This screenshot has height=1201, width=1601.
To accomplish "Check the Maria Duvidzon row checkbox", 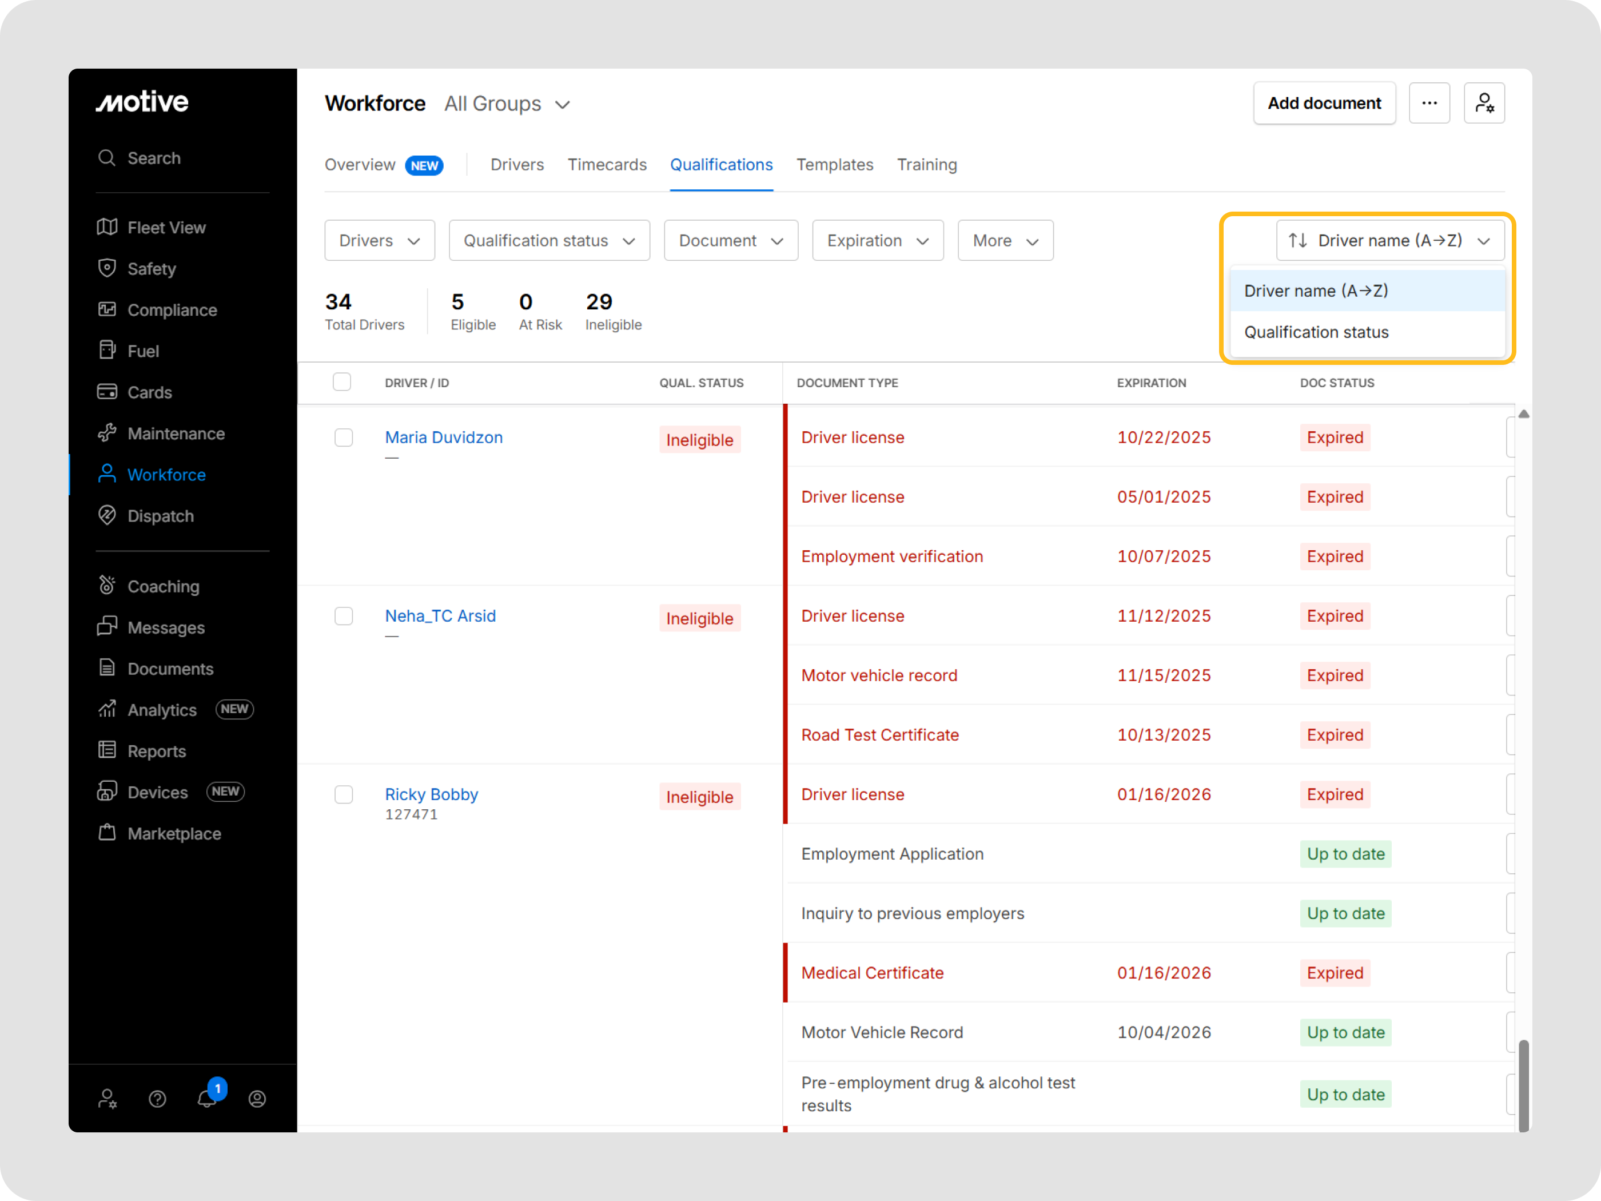I will tap(344, 438).
